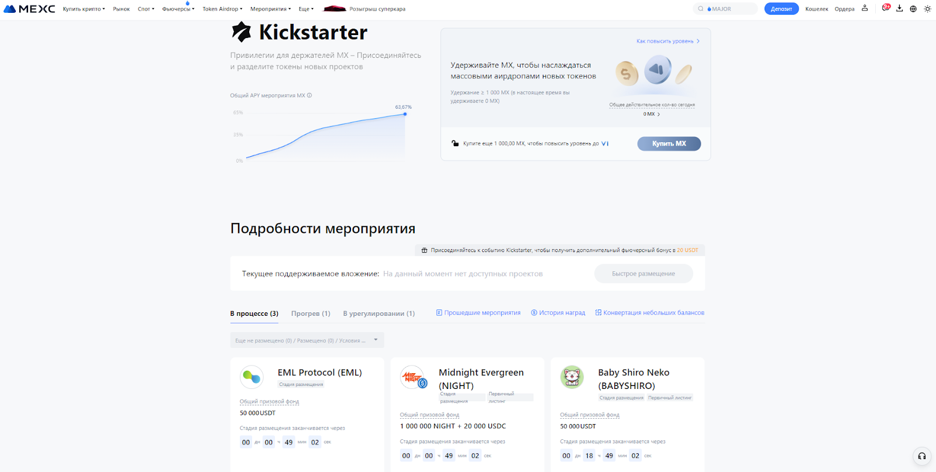Click Розыгрыш суперкара link
Image resolution: width=936 pixels, height=472 pixels.
(377, 9)
